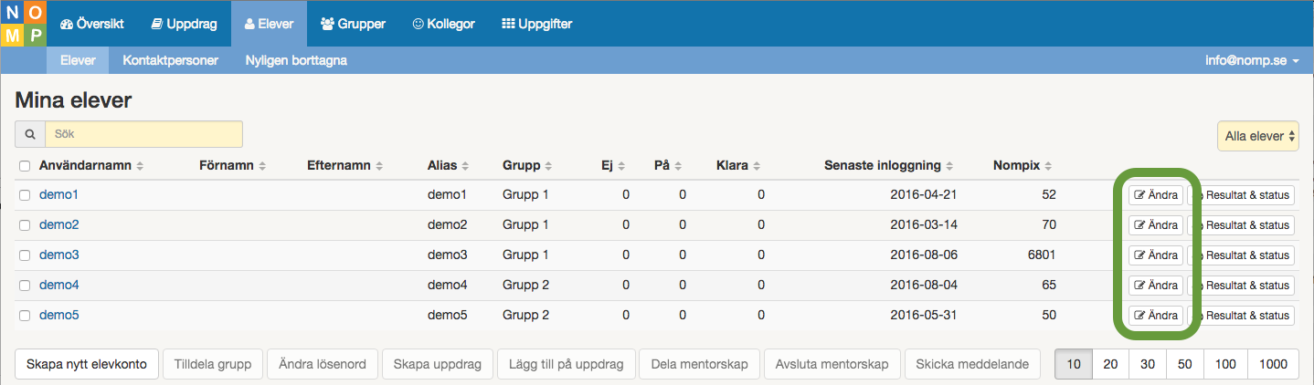Sort by Alias column arrows

point(465,166)
